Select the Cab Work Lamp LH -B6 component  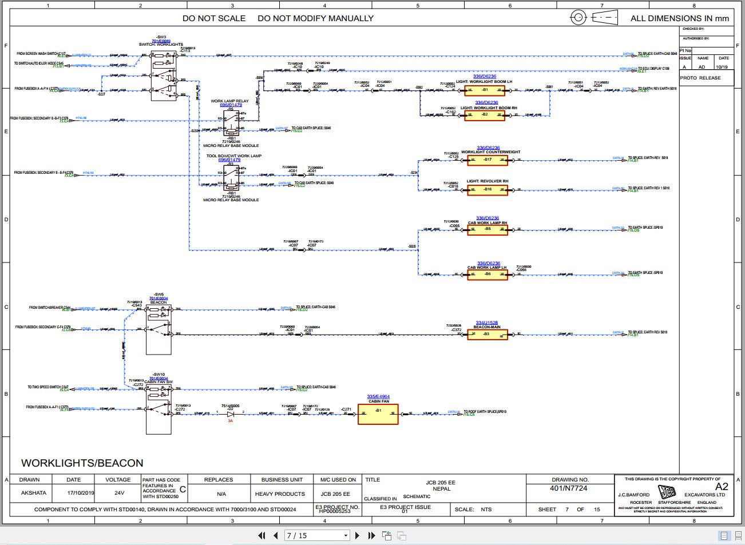[488, 275]
